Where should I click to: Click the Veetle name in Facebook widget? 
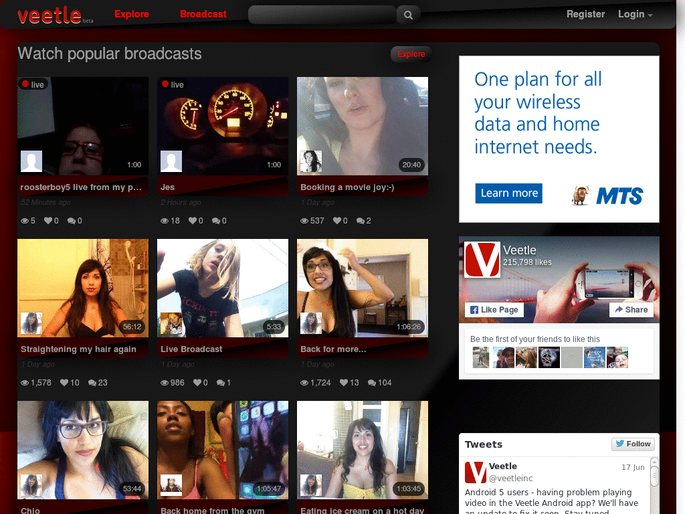[x=519, y=250]
